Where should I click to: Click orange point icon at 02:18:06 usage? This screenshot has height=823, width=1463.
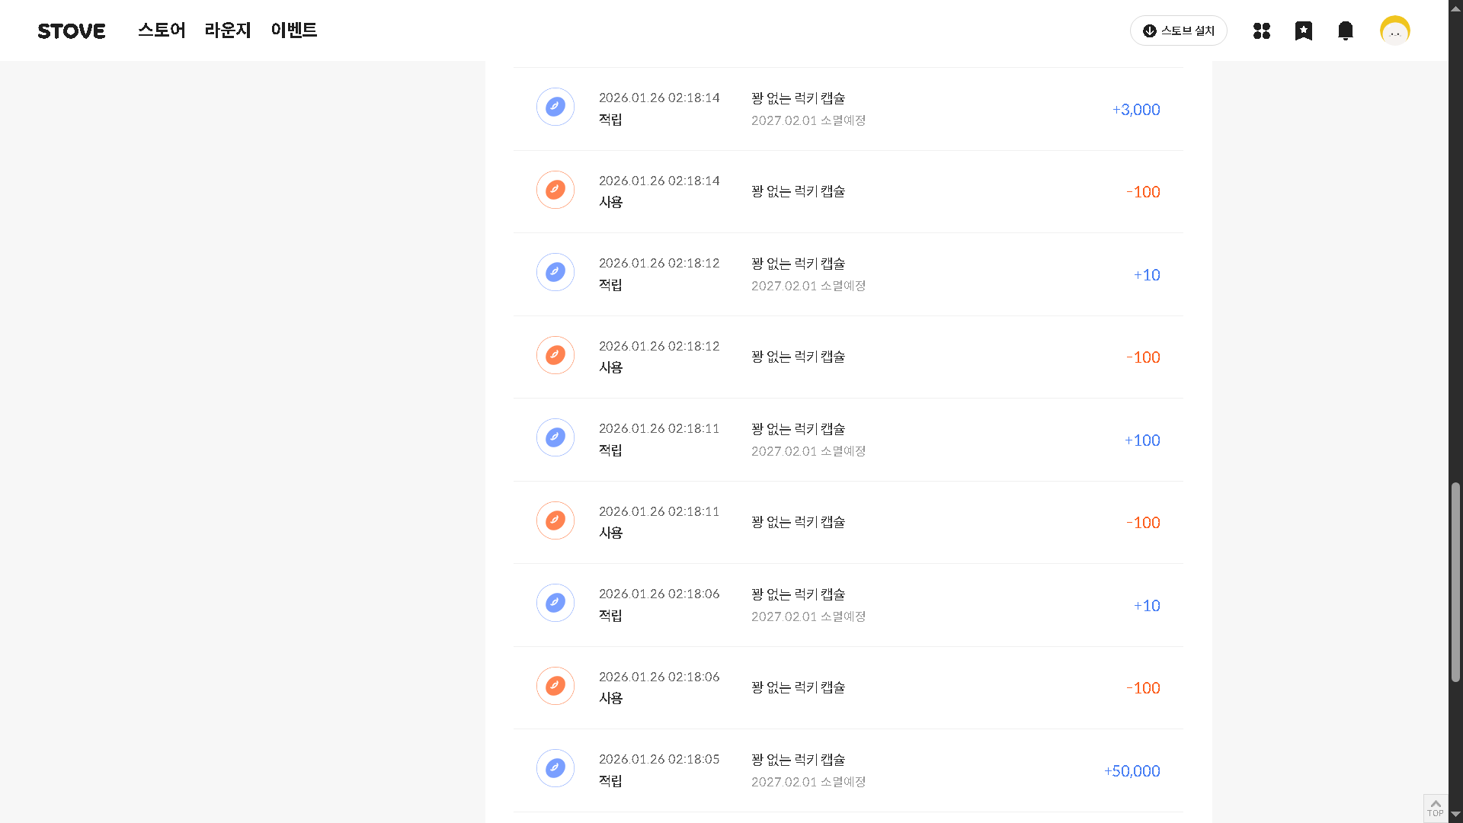[555, 686]
